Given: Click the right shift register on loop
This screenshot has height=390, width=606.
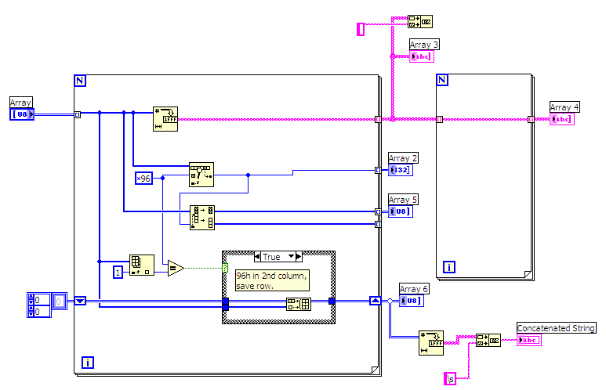Looking at the screenshot, I should [x=376, y=301].
